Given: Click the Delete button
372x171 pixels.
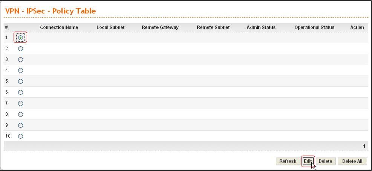Looking at the screenshot, I should tap(325, 161).
